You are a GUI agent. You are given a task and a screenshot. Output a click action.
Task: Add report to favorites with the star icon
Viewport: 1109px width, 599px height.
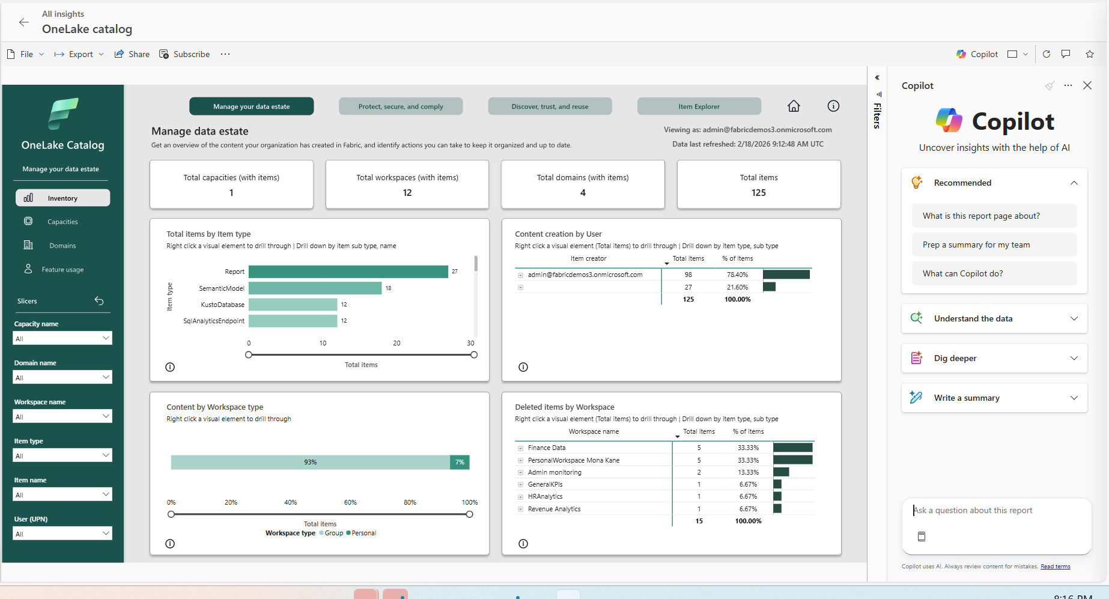coord(1090,53)
